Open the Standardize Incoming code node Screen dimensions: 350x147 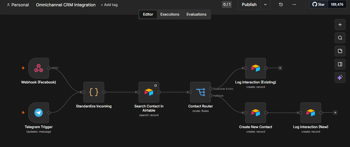94,92
